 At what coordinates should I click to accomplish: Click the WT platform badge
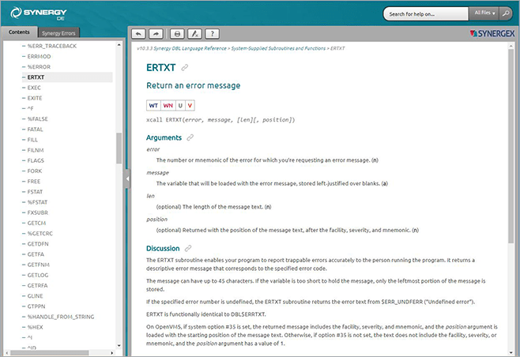pos(153,105)
